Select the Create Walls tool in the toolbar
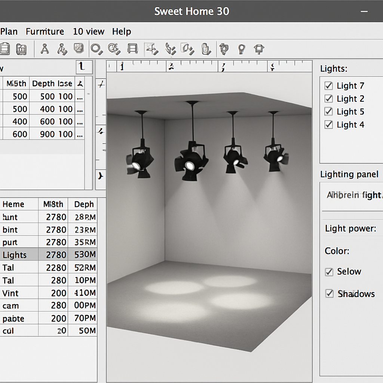This screenshot has height=383, width=383. pos(170,49)
